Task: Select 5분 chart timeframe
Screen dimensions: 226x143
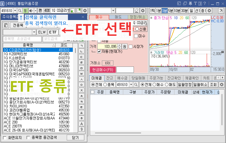Action: pos(170,11)
